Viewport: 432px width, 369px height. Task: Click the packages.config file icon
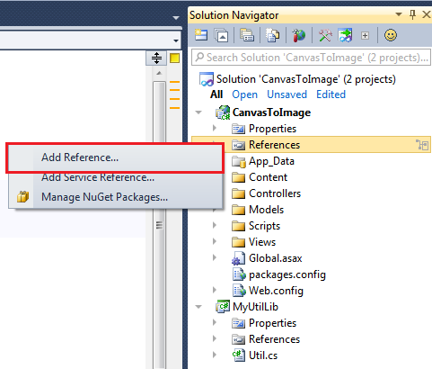239,274
